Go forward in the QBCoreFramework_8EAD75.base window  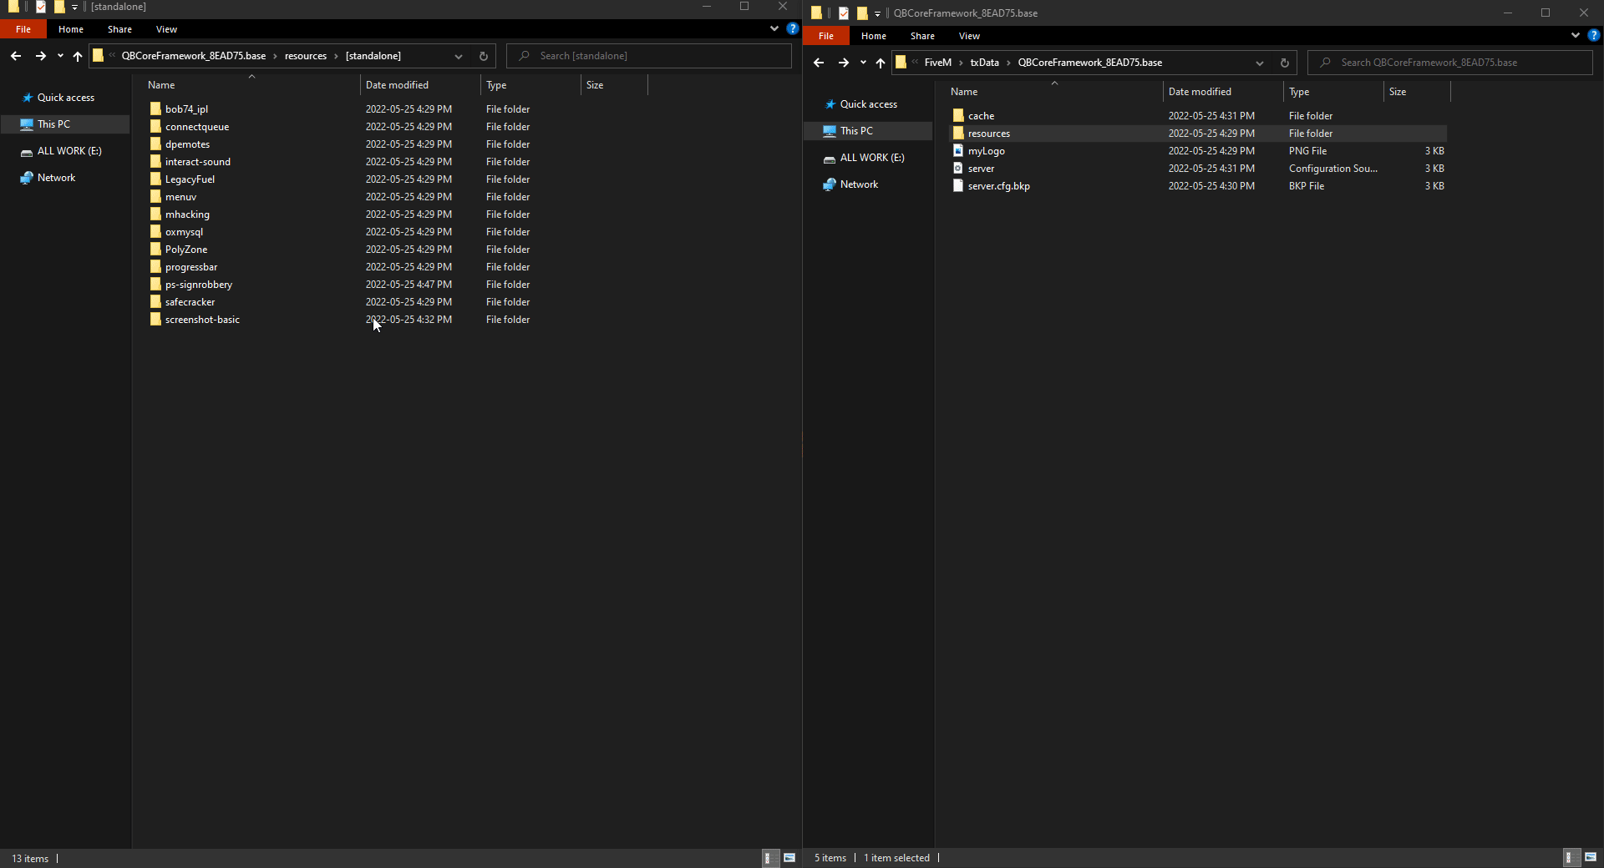[x=843, y=63]
